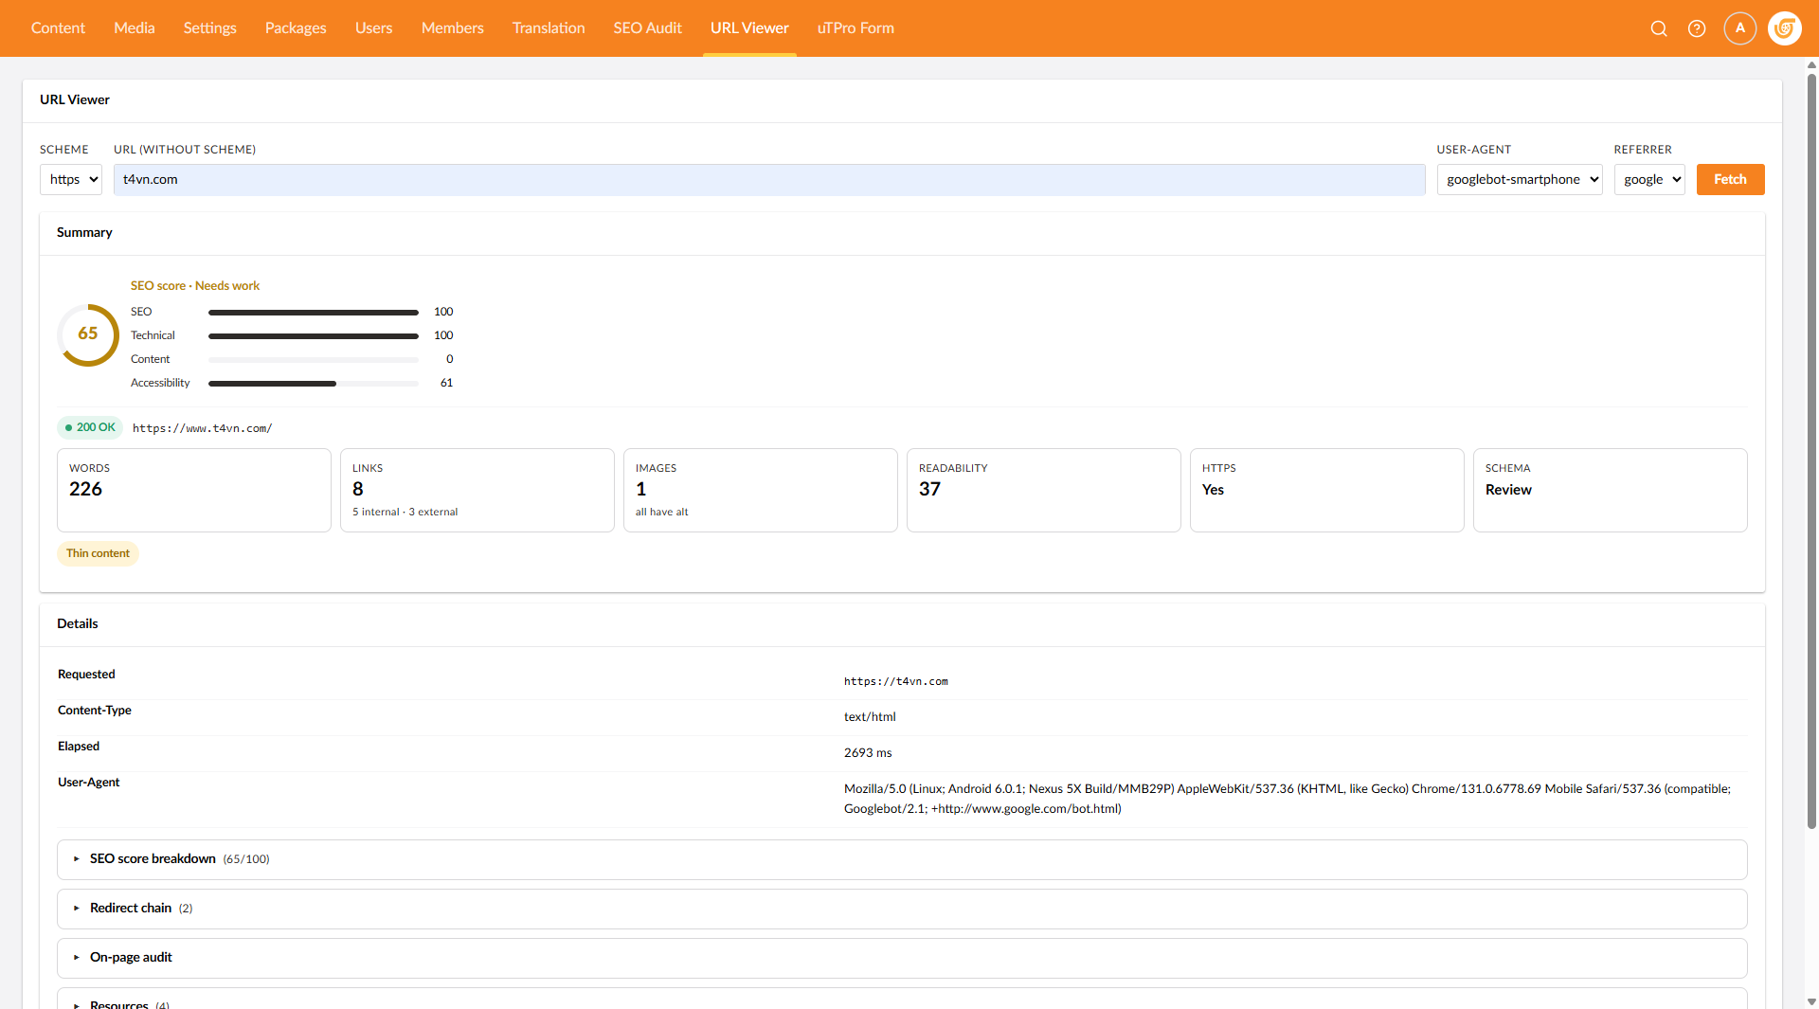
Task: Click the Mozilla/5.0 user-agent string
Action: (x=1288, y=799)
